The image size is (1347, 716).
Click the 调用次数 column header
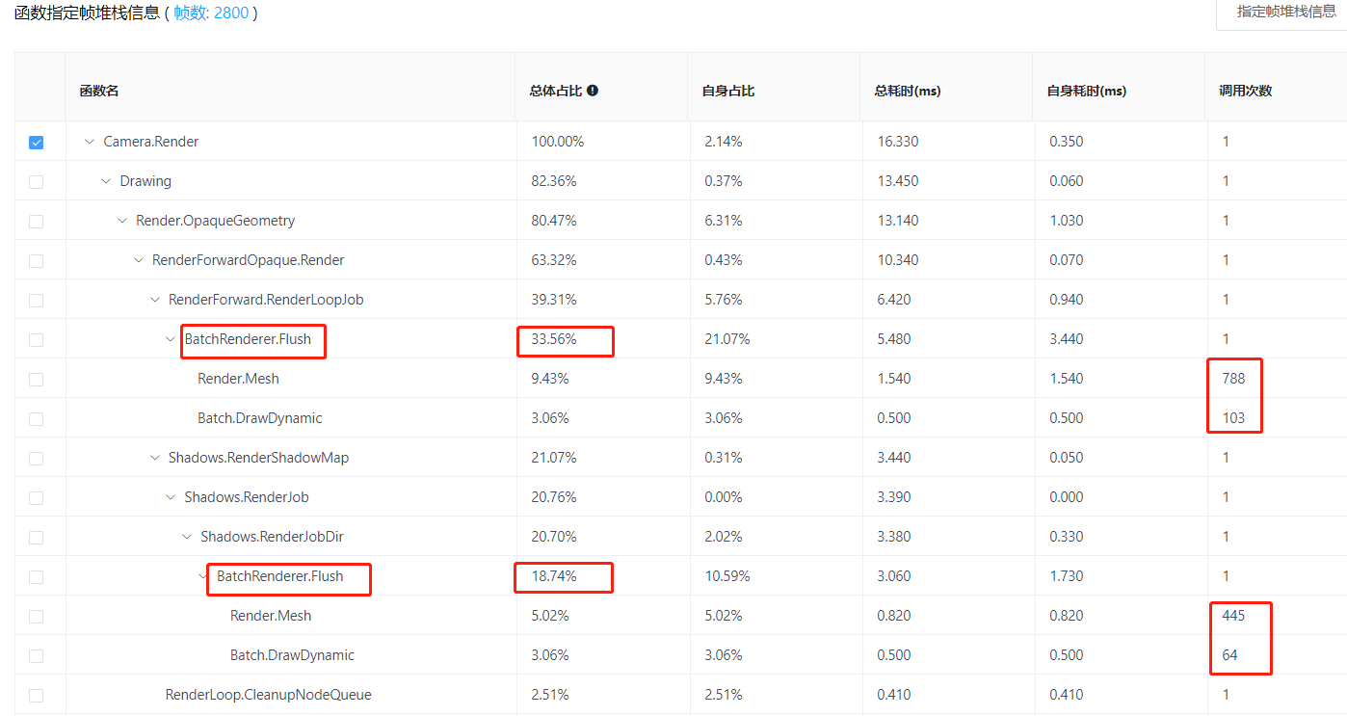pos(1246,91)
